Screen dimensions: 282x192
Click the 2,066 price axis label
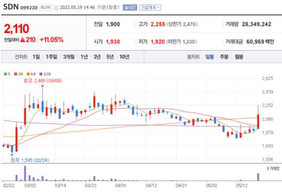point(268,119)
